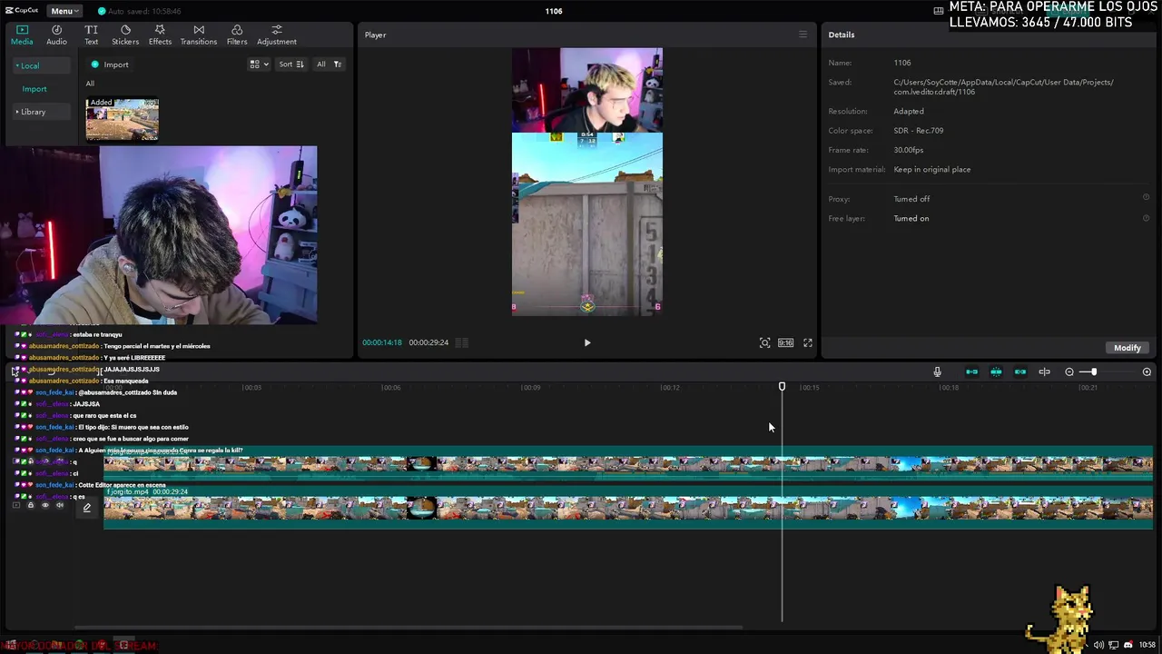The height and width of the screenshot is (654, 1162).
Task: Select Import in the sidebar
Action: click(34, 89)
